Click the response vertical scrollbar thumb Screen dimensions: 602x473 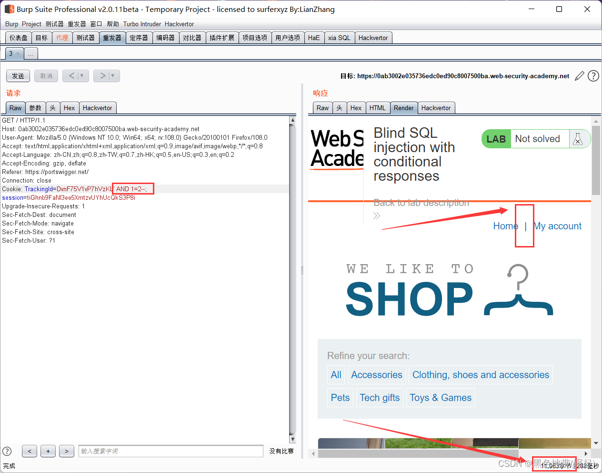(x=596, y=160)
